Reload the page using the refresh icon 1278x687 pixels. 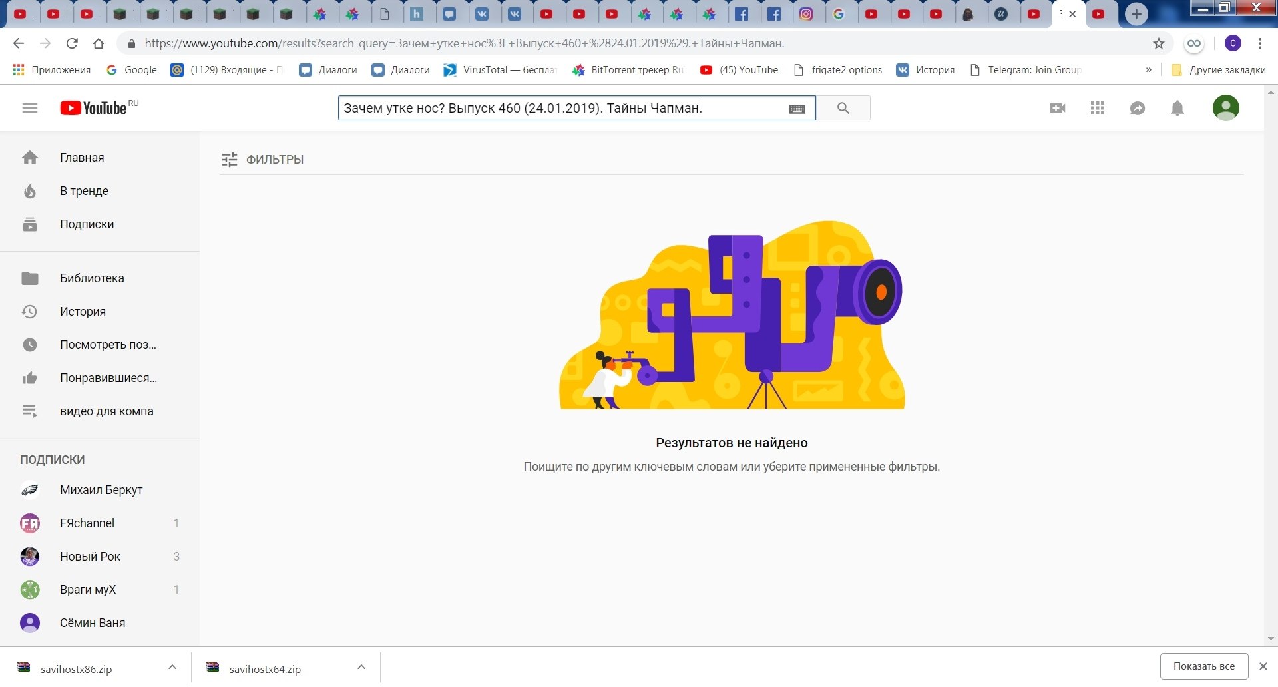[72, 43]
